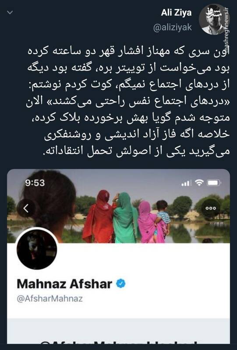Screen dimensions: 237x350
Task: Open the profile header banner photo
Action: [118, 206]
